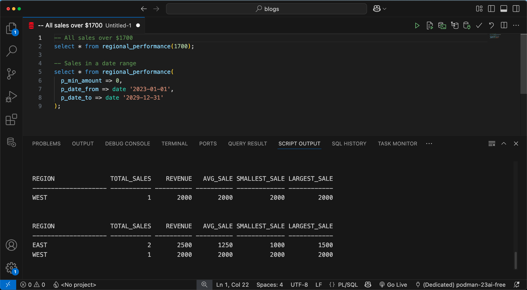Change the end of line sequence LF
Screen dimensions: 527x290
tap(319, 285)
